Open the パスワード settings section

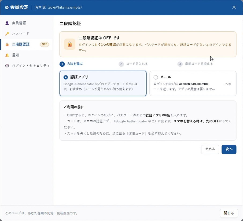point(27,34)
